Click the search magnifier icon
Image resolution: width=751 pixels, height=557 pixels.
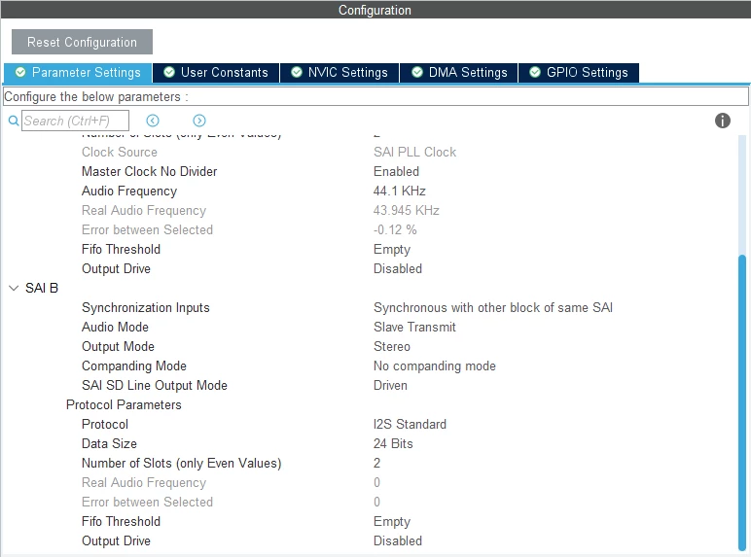tap(14, 121)
